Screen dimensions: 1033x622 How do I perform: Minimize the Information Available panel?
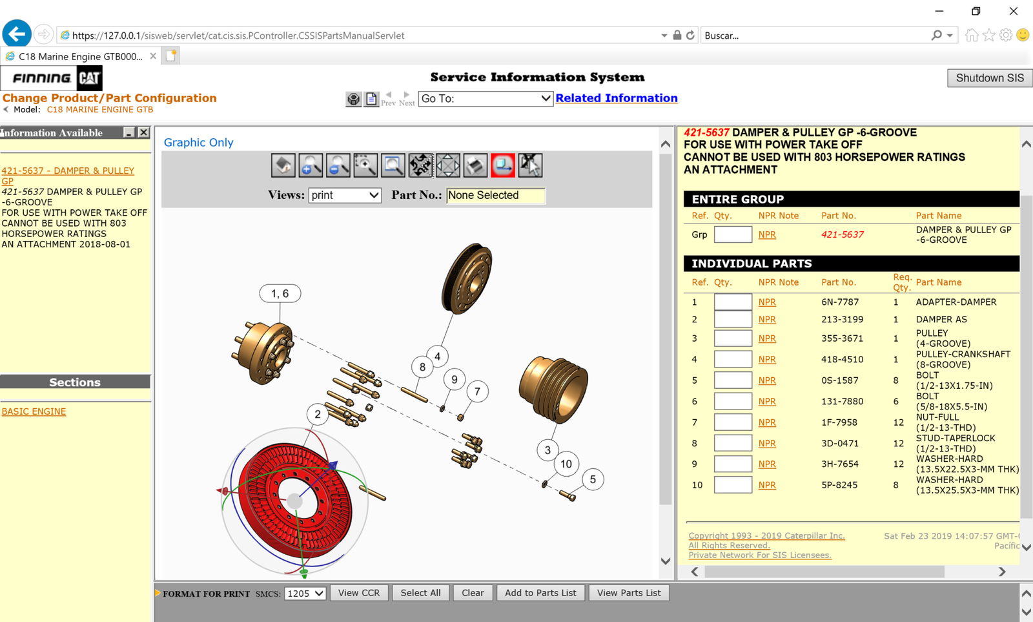pyautogui.click(x=129, y=132)
